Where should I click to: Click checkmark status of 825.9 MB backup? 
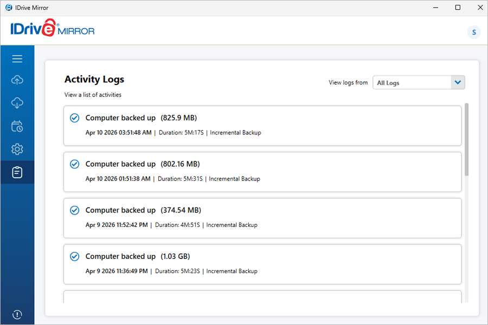[x=75, y=118]
